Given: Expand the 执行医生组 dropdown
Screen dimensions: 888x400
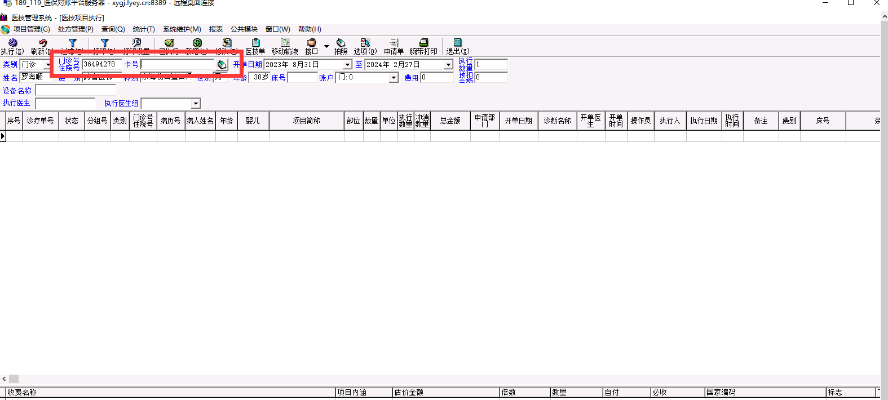Looking at the screenshot, I should tap(196, 104).
